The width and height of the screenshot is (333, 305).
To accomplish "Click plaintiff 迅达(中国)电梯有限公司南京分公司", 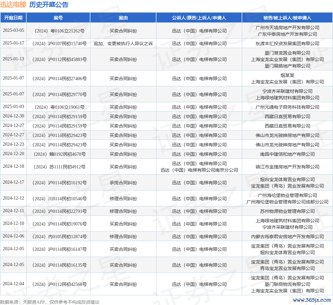I will click(199, 170).
